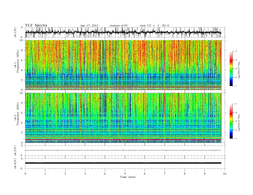Click the thick ch.4 voltage trace
The width and height of the screenshot is (253, 195).
pos(123,163)
